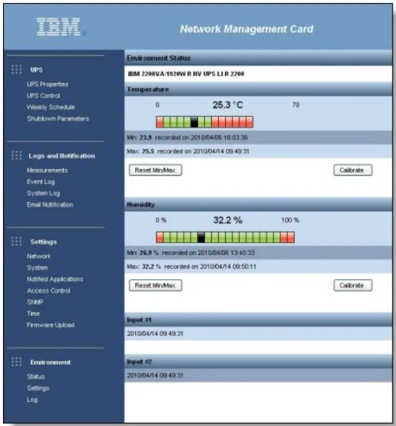Open the System link under Settings
The image size is (396, 426).
(37, 268)
